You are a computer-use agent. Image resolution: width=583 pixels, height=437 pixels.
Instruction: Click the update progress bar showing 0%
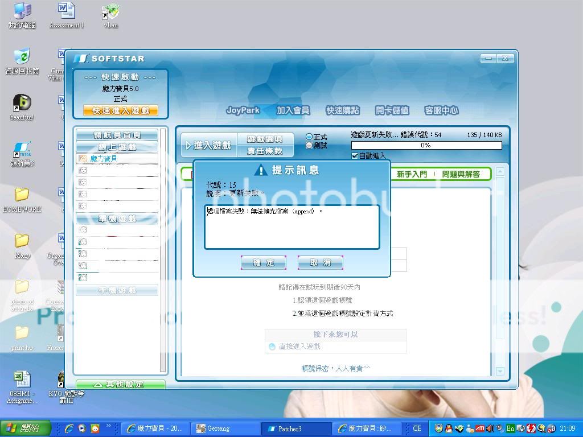click(x=426, y=146)
